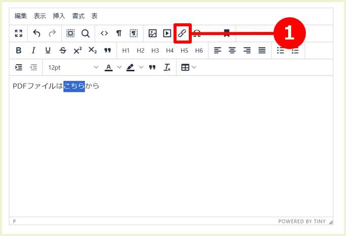Toggle italic formatting
The image size is (346, 236).
coord(33,51)
